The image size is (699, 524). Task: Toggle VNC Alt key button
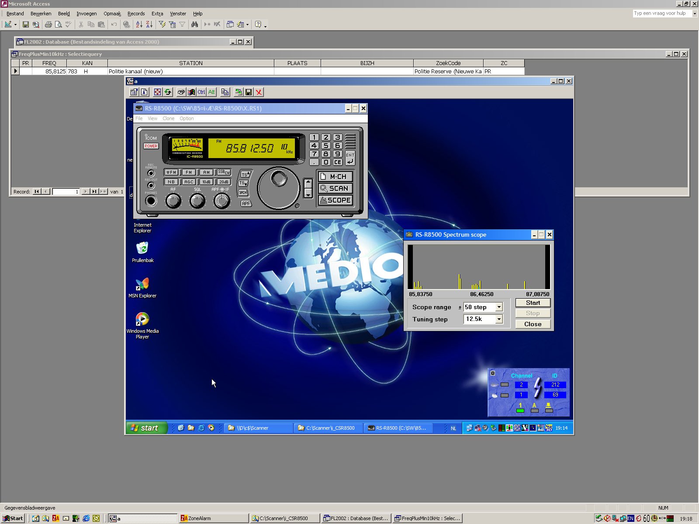click(x=211, y=92)
